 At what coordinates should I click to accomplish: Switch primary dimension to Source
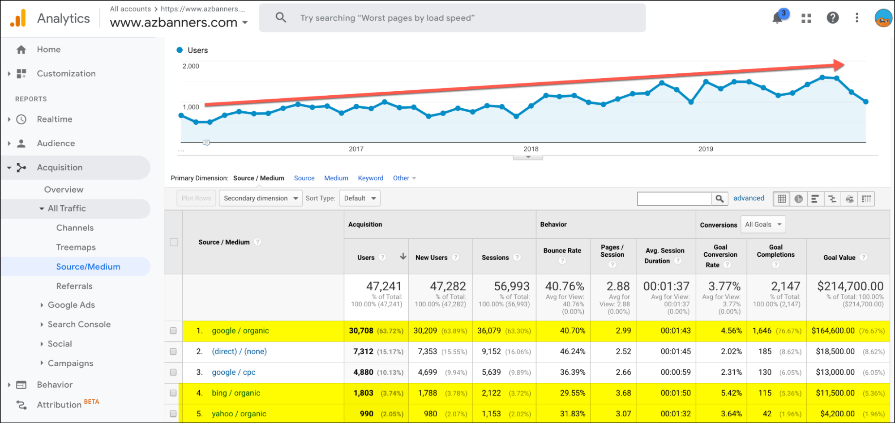tap(304, 178)
